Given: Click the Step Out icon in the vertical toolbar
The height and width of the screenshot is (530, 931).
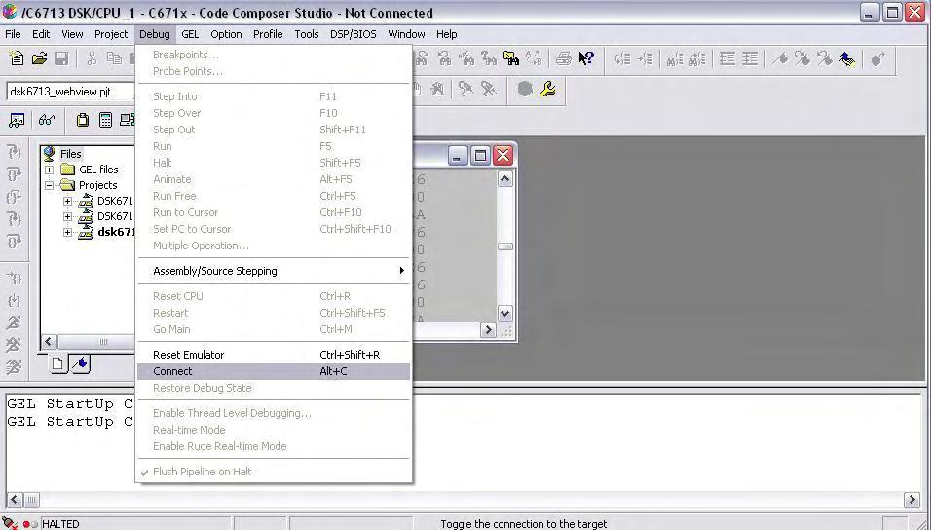Looking at the screenshot, I should coord(14,197).
